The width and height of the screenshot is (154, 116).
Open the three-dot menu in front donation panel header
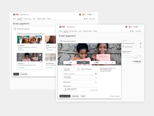click(x=116, y=41)
